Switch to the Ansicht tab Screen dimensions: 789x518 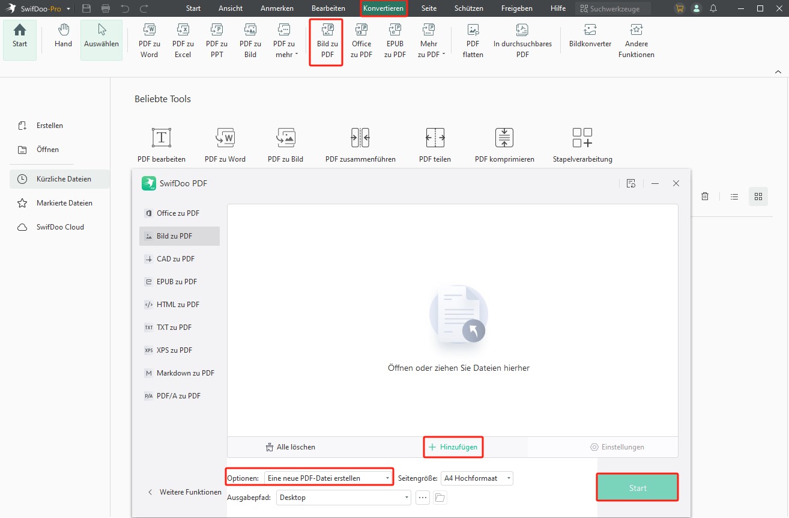(231, 8)
